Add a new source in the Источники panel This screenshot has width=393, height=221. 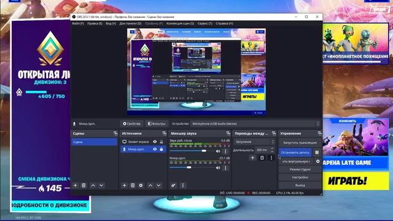[x=124, y=185]
